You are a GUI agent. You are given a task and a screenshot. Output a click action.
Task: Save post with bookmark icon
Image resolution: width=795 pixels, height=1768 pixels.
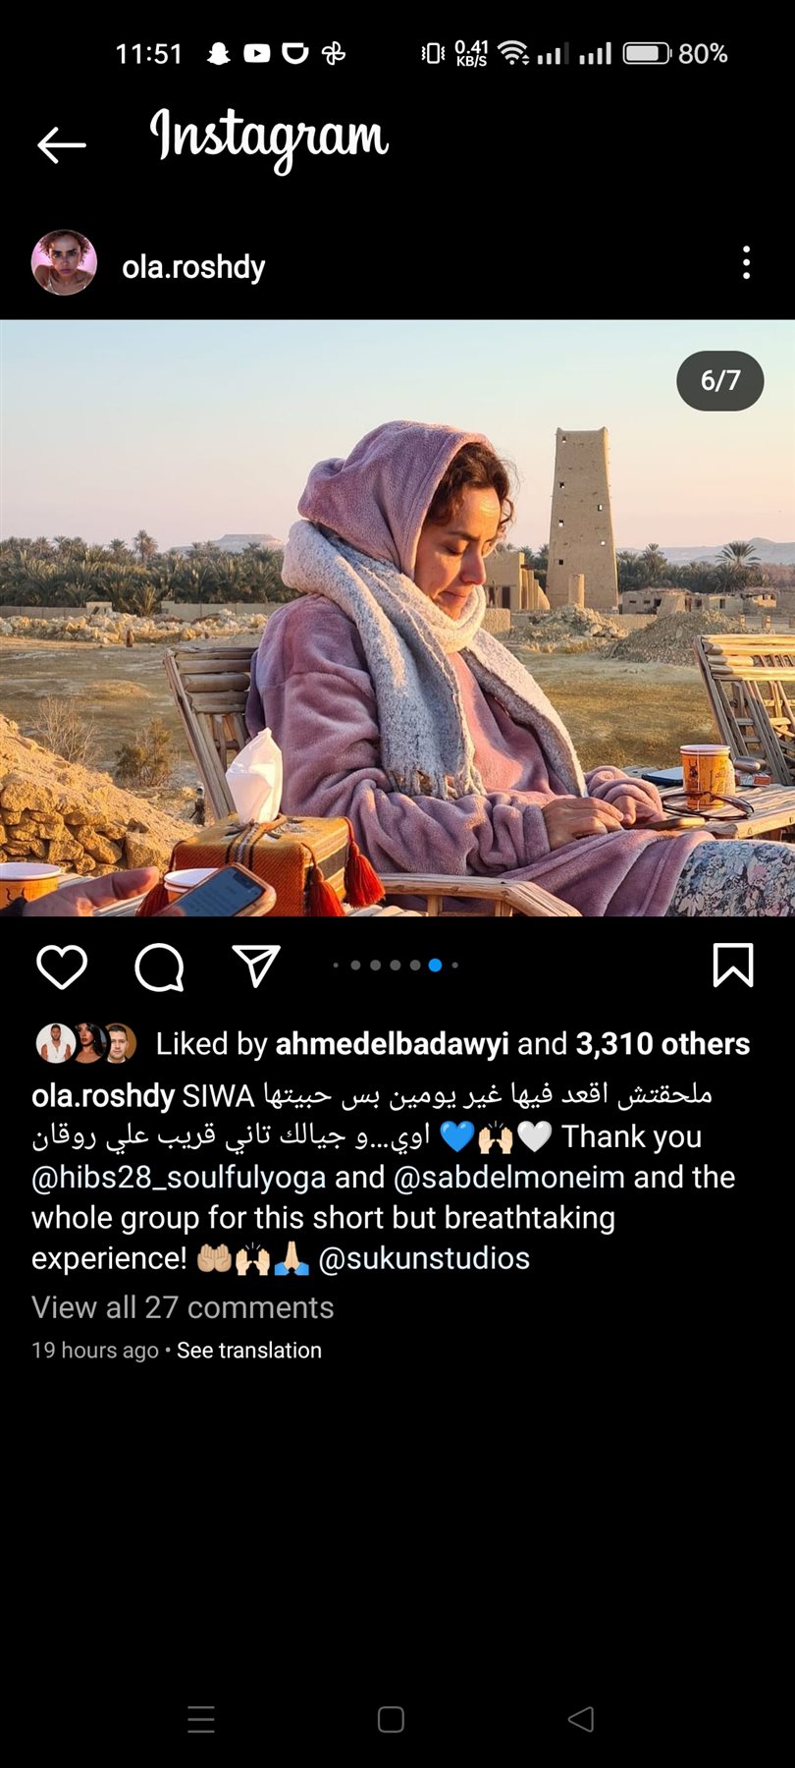pyautogui.click(x=732, y=966)
